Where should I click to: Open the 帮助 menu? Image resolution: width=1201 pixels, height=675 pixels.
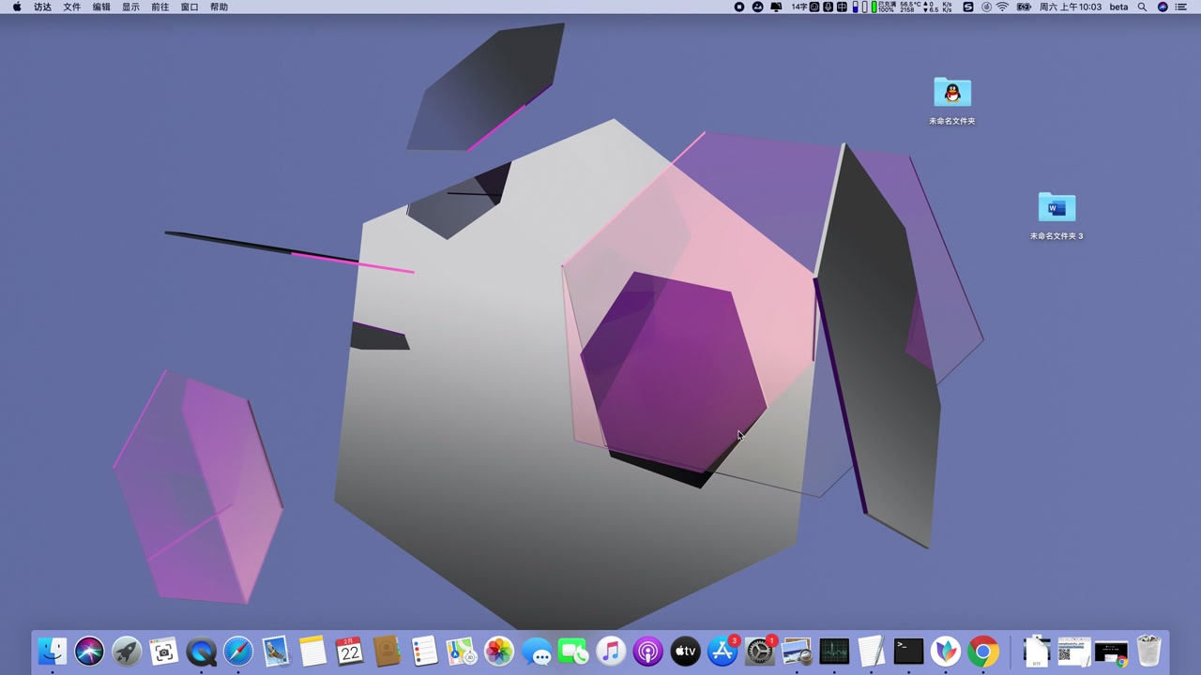(219, 7)
